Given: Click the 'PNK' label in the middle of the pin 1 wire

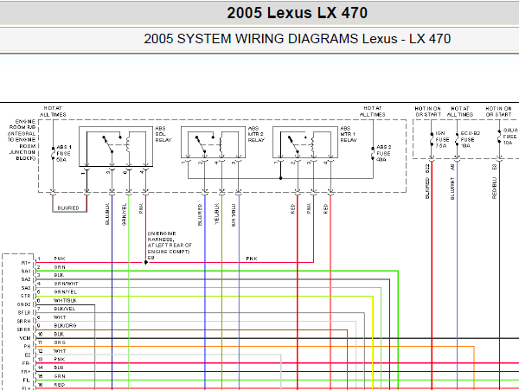Looking at the screenshot, I should [x=252, y=259].
